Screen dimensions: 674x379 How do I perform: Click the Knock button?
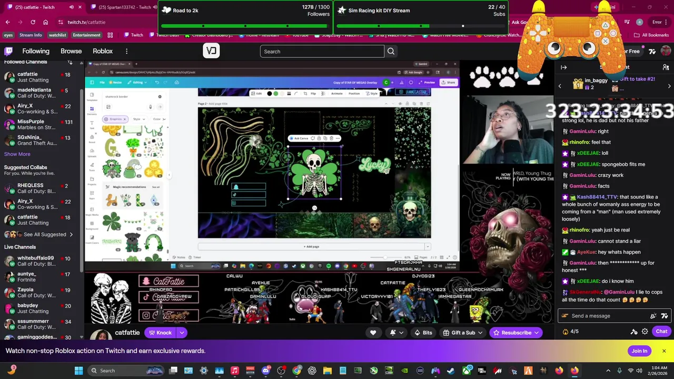point(160,333)
